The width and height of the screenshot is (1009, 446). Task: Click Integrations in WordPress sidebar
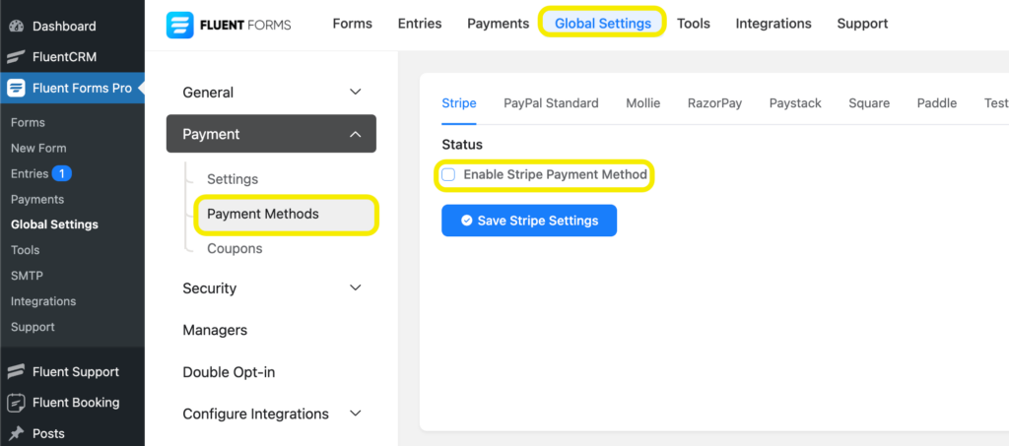point(43,301)
